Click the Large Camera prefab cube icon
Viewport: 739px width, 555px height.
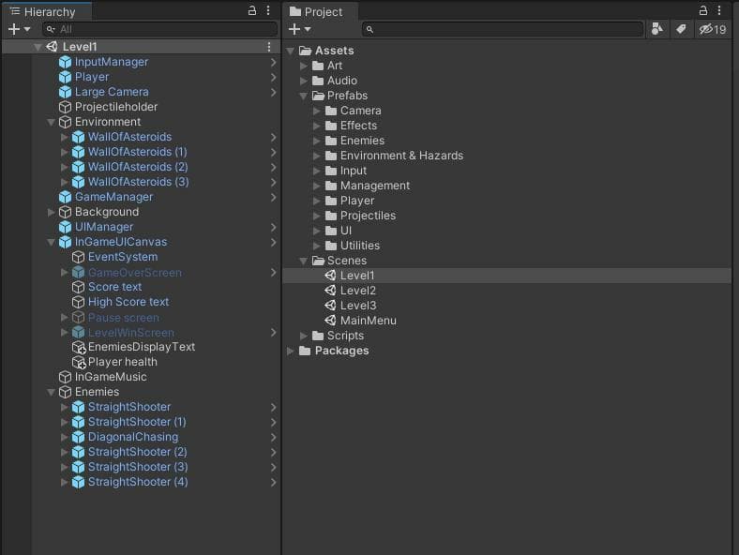point(65,92)
